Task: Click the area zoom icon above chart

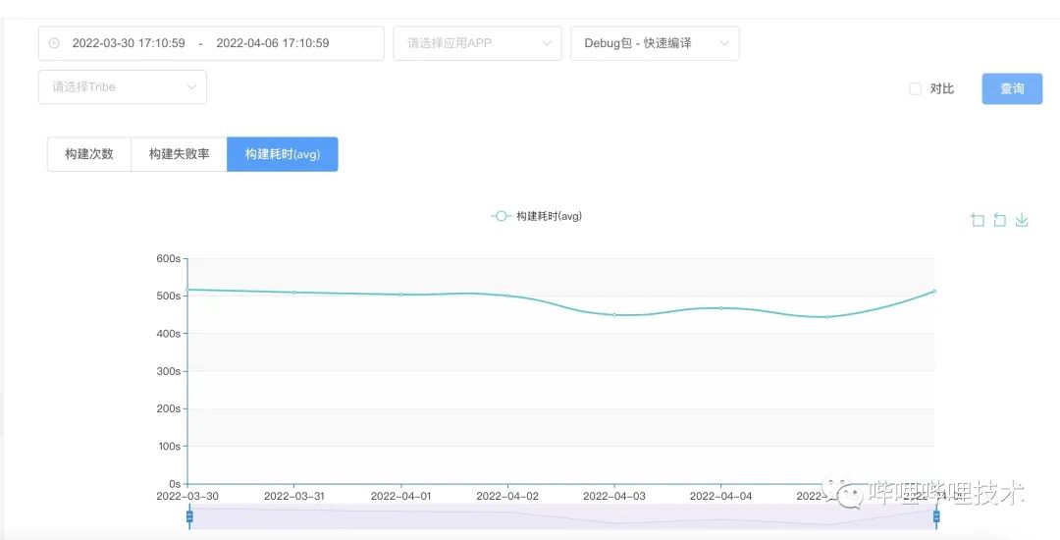Action: (977, 220)
